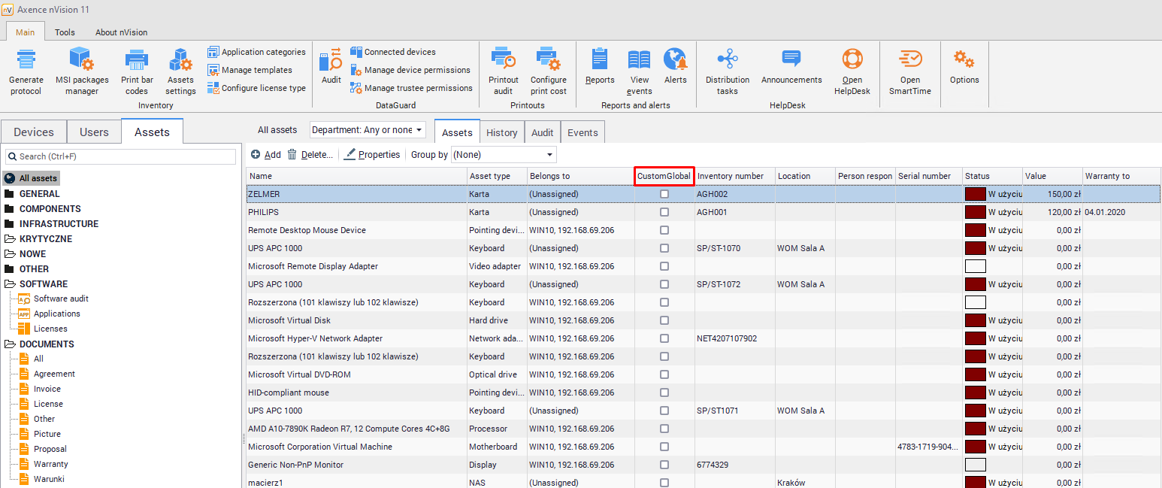Open Assets settings

(x=180, y=60)
